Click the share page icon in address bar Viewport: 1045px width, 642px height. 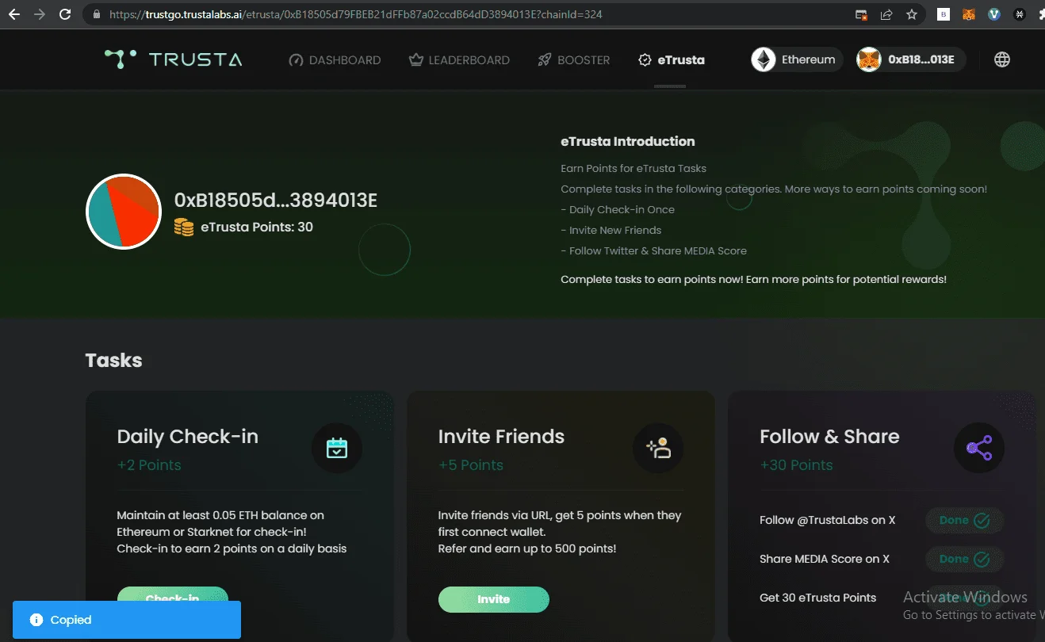886,14
